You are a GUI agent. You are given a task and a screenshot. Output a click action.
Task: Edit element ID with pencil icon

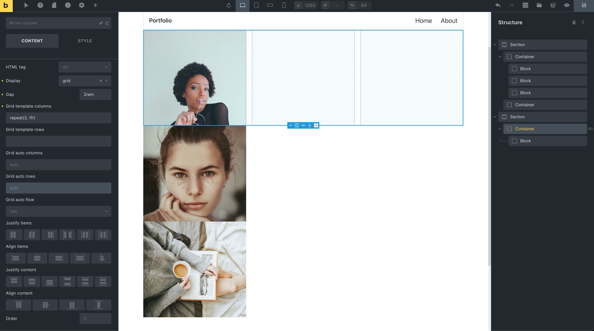point(101,23)
